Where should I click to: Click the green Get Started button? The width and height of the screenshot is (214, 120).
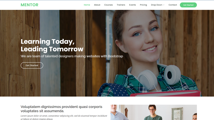click(x=188, y=5)
